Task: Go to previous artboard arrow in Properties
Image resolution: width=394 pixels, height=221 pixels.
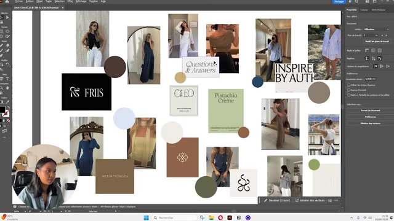Action: click(382, 36)
